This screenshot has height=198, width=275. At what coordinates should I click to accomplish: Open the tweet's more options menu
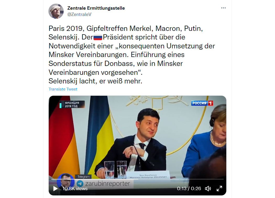(223, 8)
